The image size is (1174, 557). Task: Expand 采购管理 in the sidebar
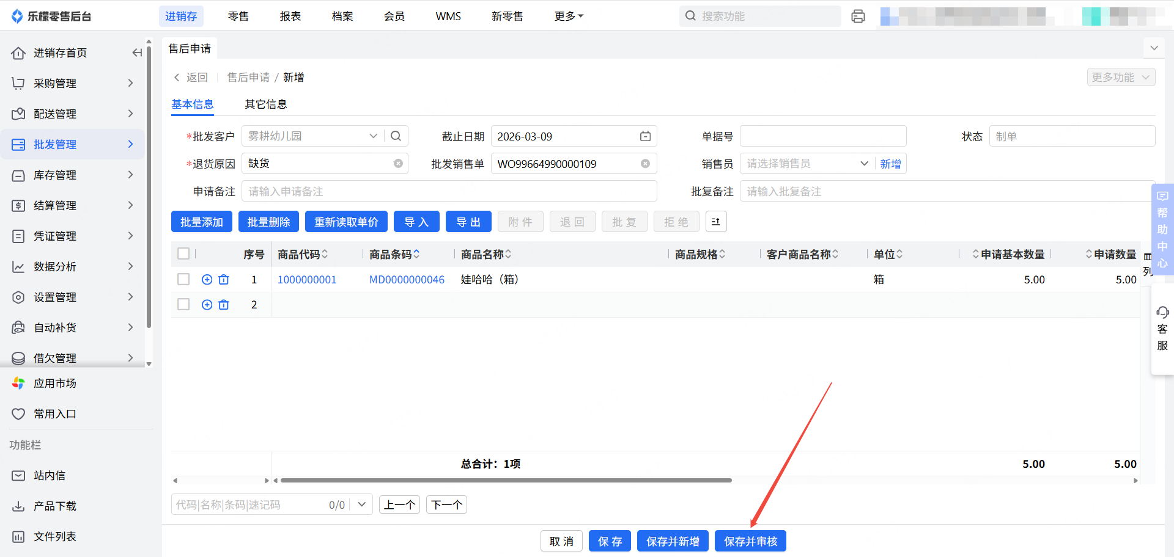pyautogui.click(x=73, y=84)
